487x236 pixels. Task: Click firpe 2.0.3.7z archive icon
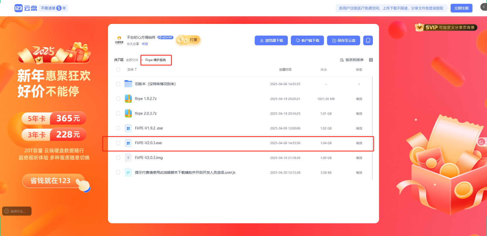(x=128, y=113)
